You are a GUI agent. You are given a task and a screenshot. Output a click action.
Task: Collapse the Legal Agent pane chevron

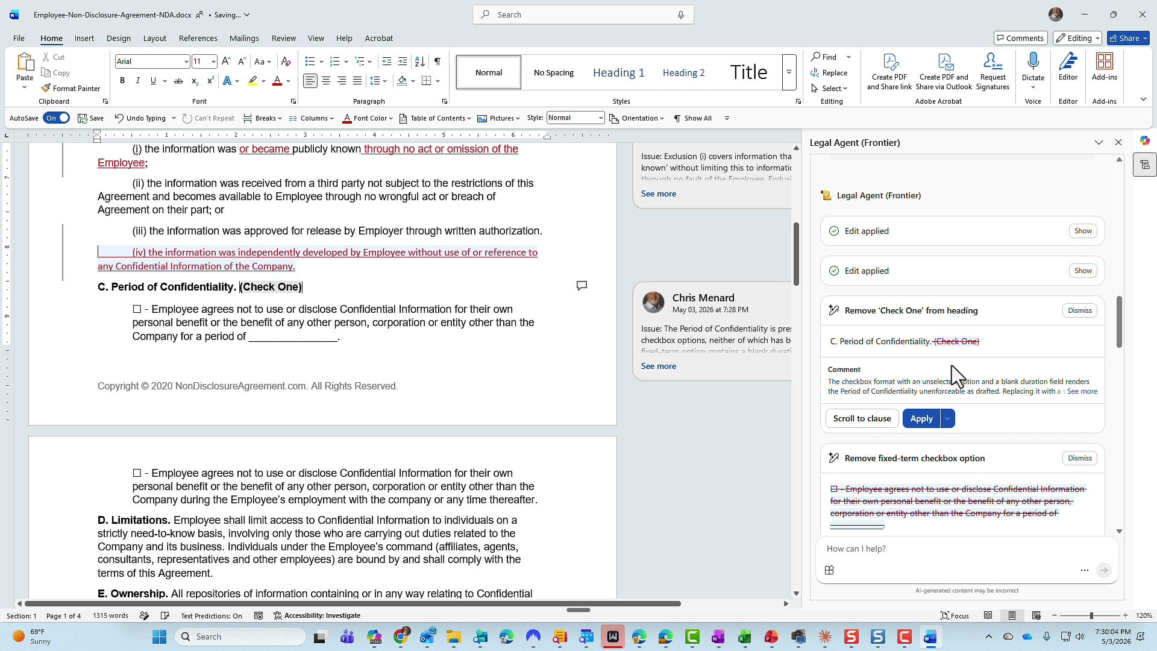click(x=1099, y=143)
